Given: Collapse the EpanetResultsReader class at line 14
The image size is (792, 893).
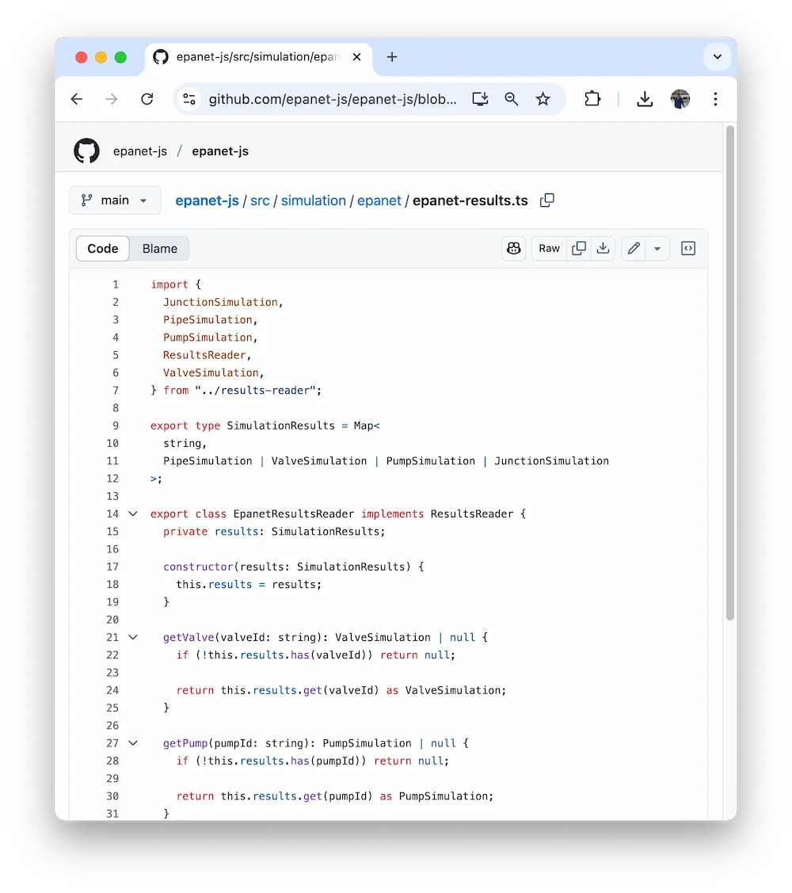Looking at the screenshot, I should [132, 513].
